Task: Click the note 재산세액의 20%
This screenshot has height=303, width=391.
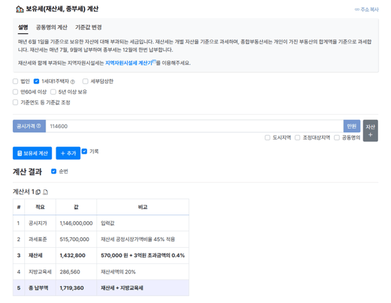Action: [118, 272]
